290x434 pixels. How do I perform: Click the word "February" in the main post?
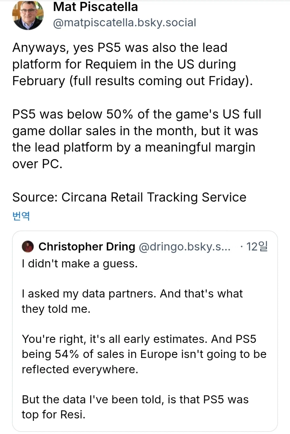coord(39,81)
